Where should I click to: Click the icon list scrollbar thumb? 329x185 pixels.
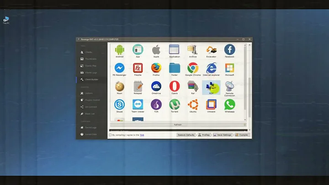click(x=245, y=78)
